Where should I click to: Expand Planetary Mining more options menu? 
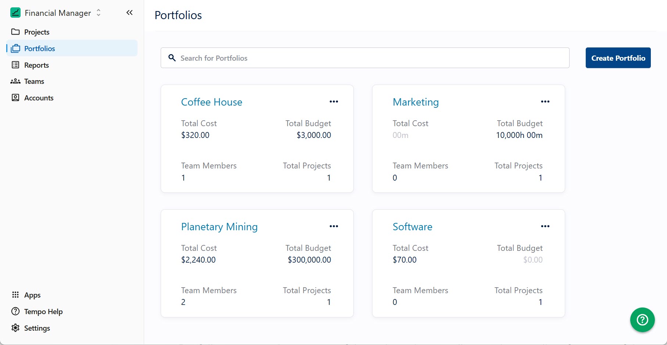(x=333, y=227)
